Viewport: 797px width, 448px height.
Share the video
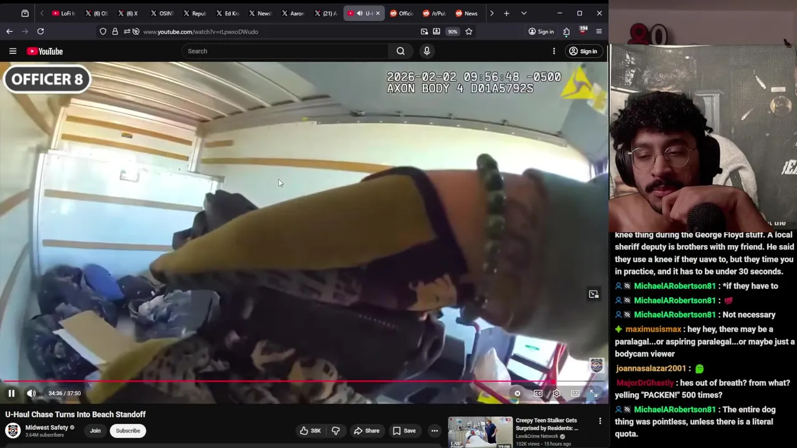tap(366, 431)
